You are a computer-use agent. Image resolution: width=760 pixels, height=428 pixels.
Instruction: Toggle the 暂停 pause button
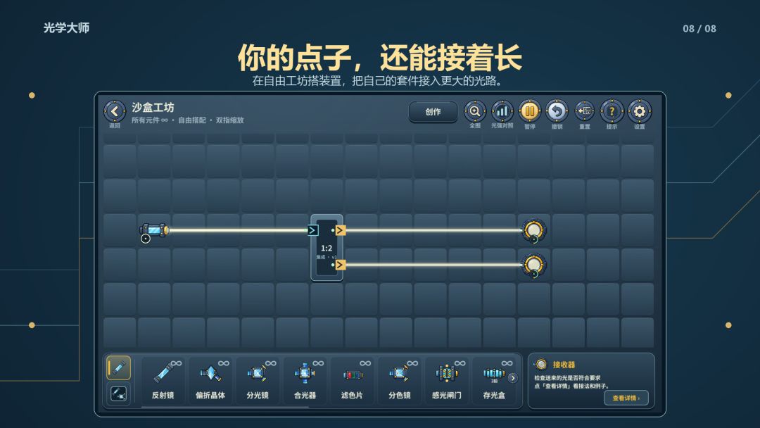pos(529,111)
